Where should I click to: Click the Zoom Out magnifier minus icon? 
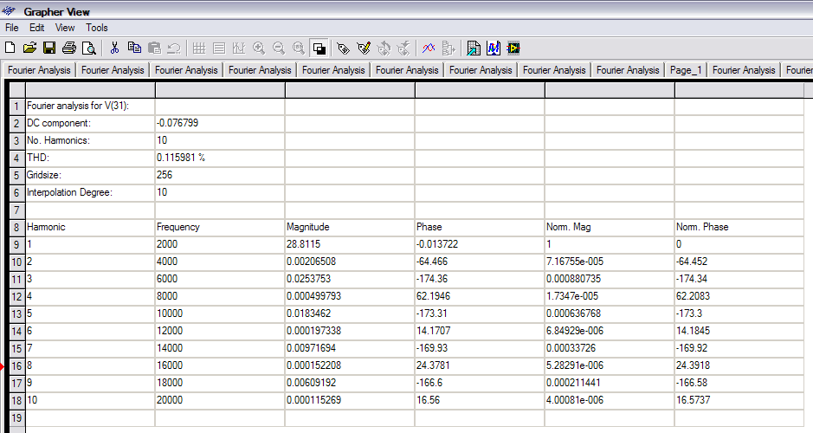coord(279,48)
